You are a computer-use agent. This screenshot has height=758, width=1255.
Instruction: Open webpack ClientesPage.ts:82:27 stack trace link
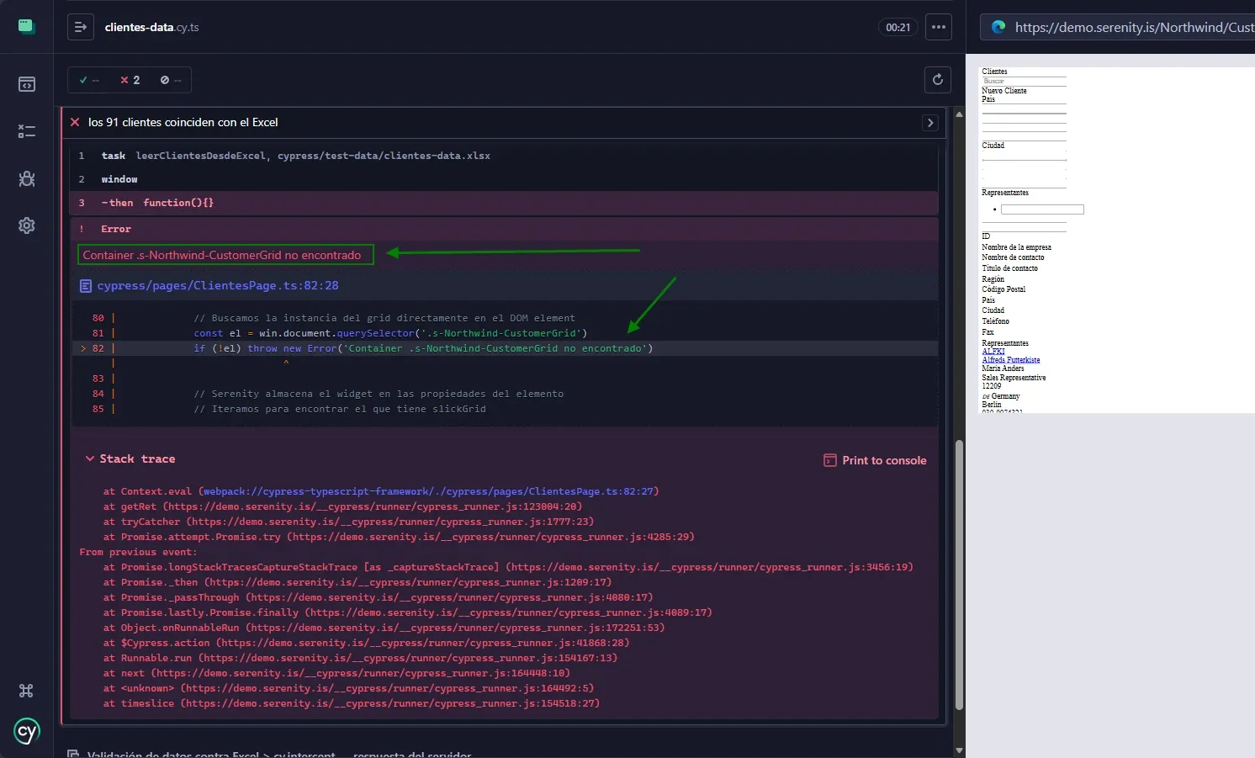point(429,491)
